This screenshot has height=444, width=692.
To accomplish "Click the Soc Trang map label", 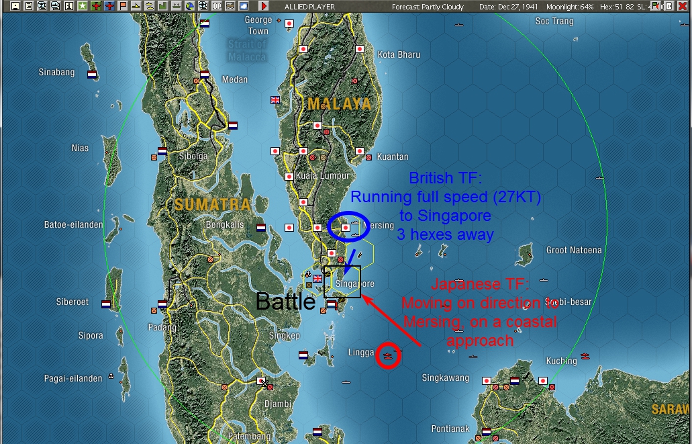I will [x=554, y=21].
